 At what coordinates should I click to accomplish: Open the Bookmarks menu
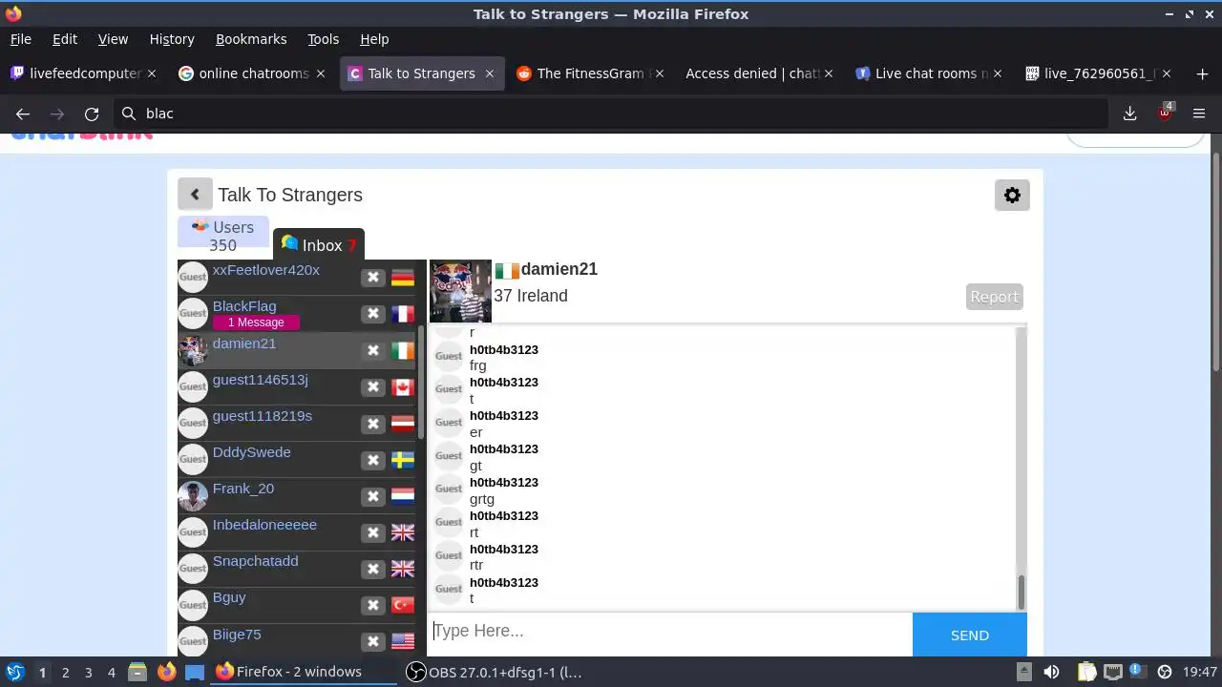251,39
